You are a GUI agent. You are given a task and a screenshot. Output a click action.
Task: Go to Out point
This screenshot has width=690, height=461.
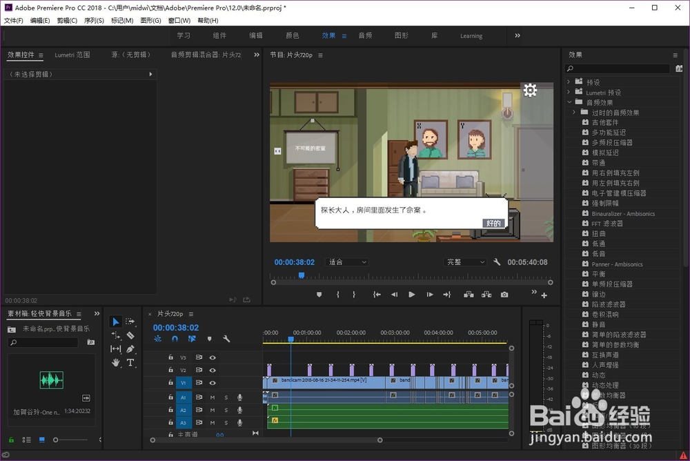point(447,295)
